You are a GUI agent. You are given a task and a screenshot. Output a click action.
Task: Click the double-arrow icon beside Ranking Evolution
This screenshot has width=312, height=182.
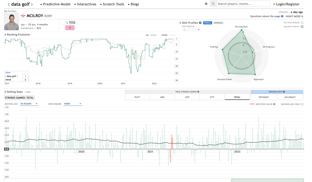coord(5,34)
